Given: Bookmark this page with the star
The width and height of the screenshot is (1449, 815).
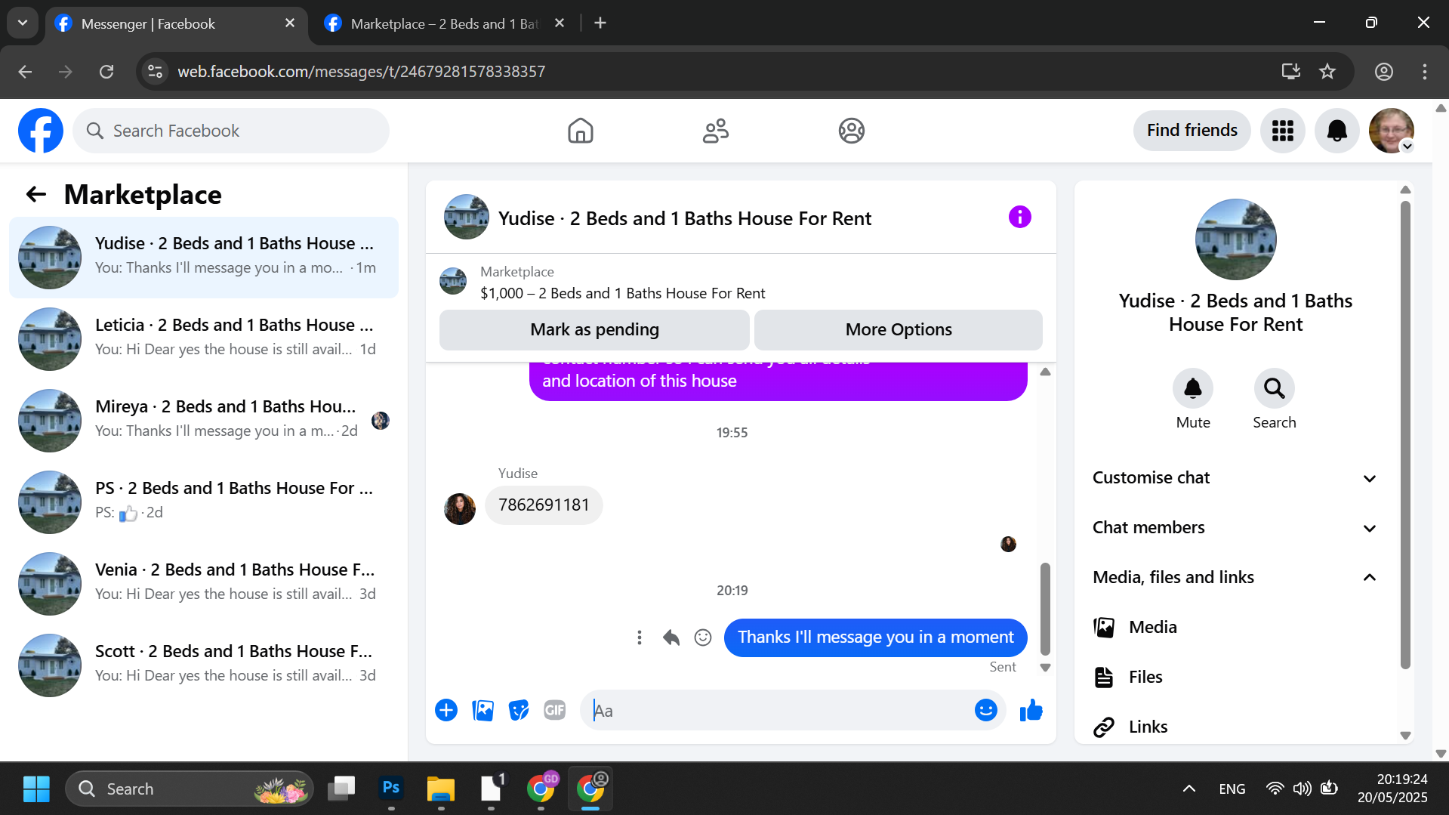Looking at the screenshot, I should click(x=1327, y=72).
